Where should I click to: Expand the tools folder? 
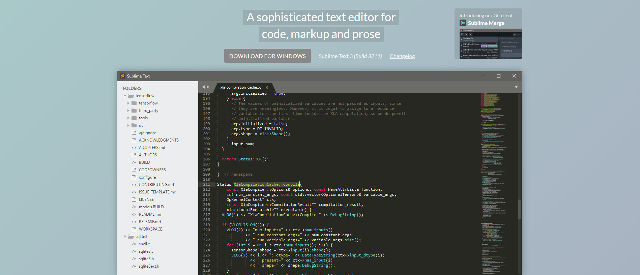point(128,118)
